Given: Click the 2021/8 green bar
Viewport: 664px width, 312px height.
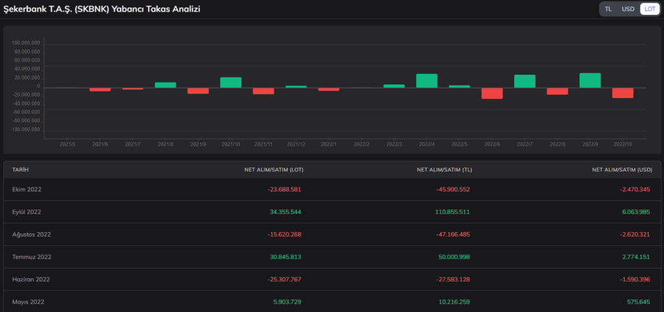Looking at the screenshot, I should pos(165,85).
